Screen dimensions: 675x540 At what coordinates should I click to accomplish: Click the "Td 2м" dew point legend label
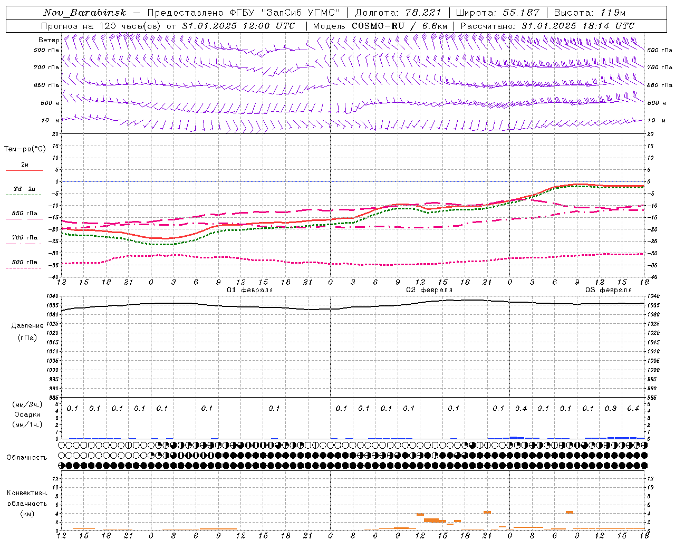(x=25, y=189)
